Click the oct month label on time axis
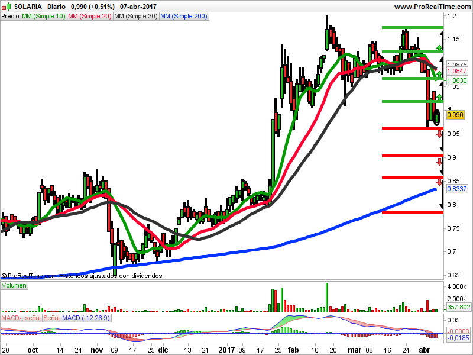Screen dimensions: 473x355 click(33, 350)
